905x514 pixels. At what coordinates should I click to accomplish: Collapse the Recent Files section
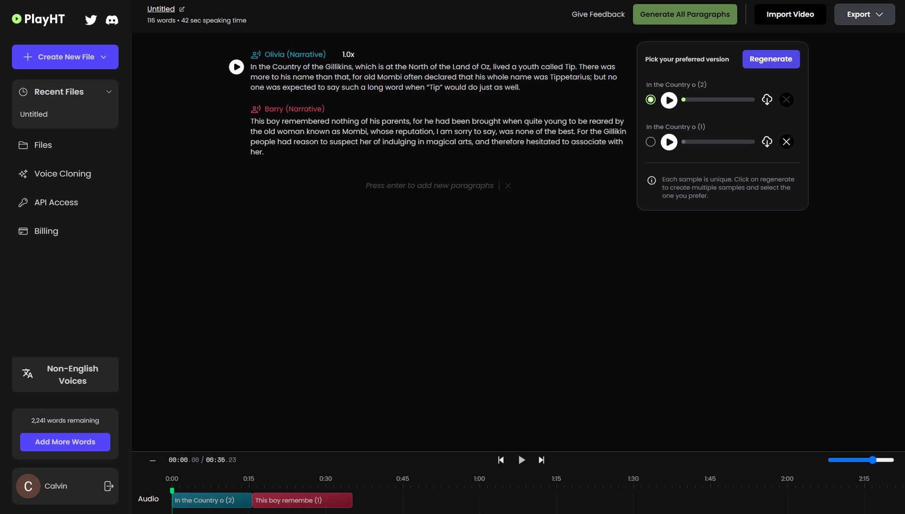[109, 92]
